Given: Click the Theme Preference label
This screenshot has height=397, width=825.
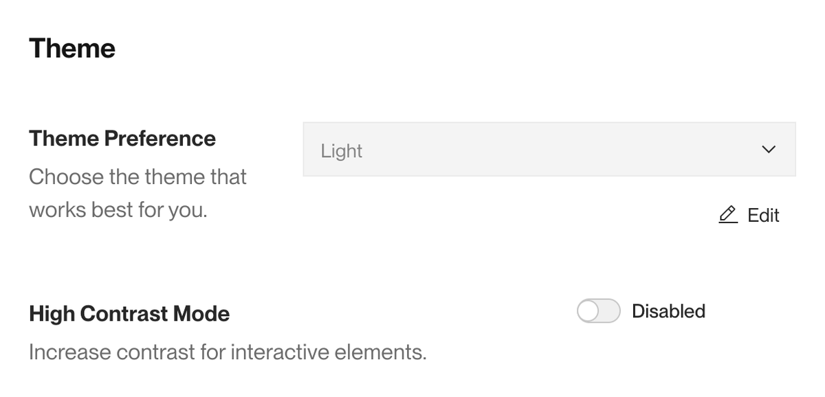Looking at the screenshot, I should 122,138.
